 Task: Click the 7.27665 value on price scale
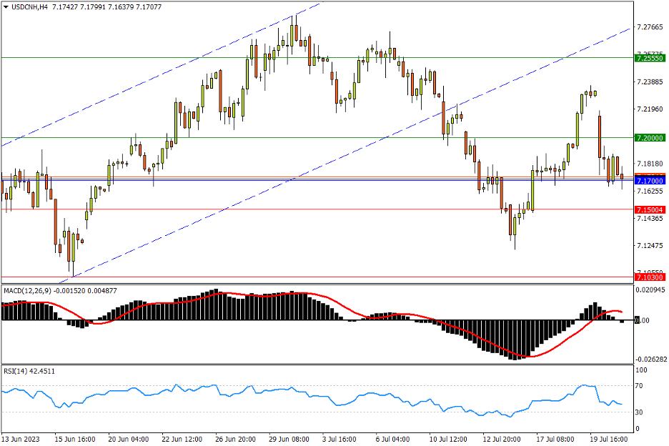[x=650, y=27]
